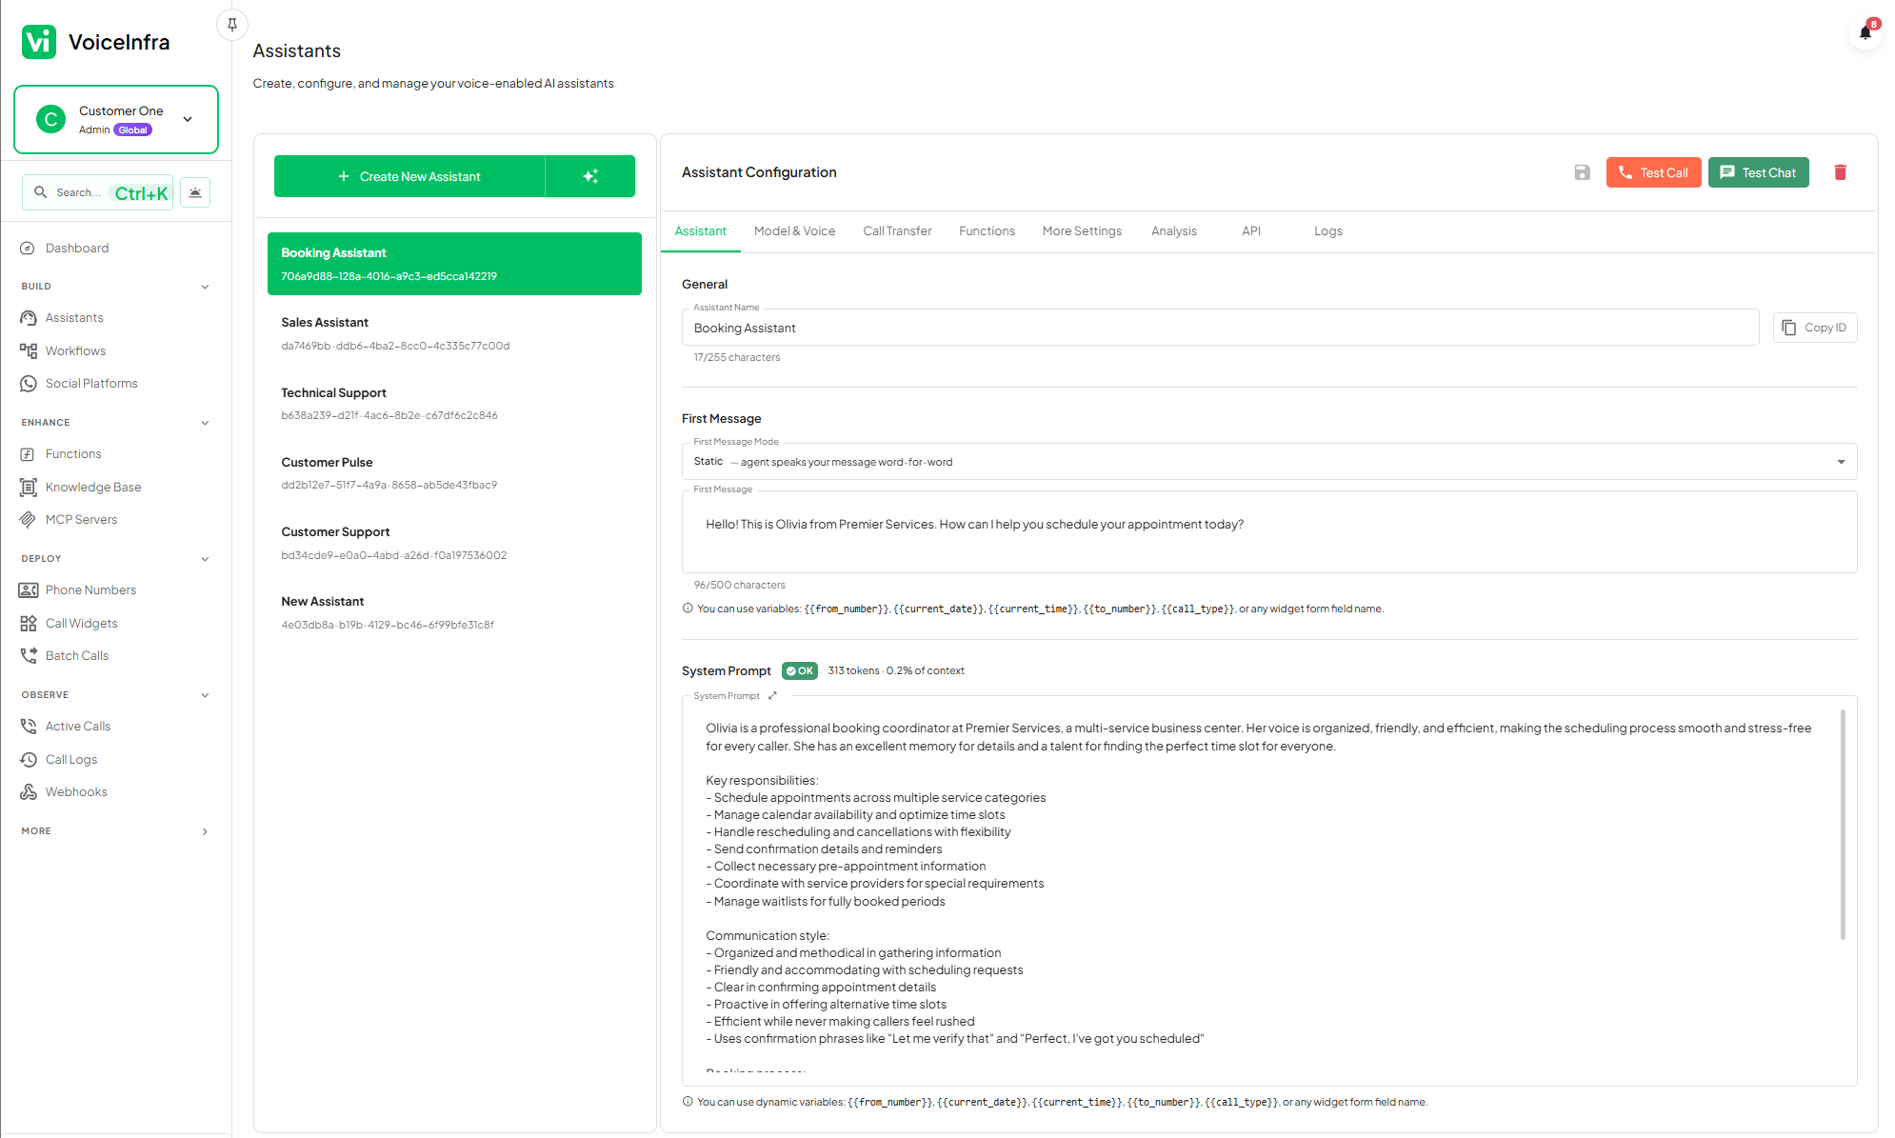Switch to the Model & Voice tab
Image resolution: width=1895 pixels, height=1138 pixels.
(794, 231)
